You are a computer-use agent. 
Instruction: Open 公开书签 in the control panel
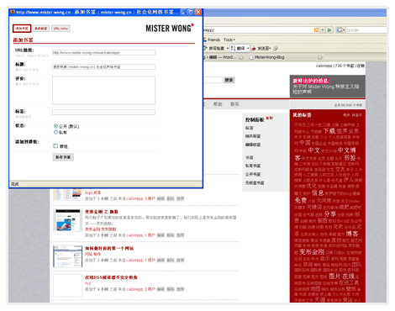pos(253,174)
